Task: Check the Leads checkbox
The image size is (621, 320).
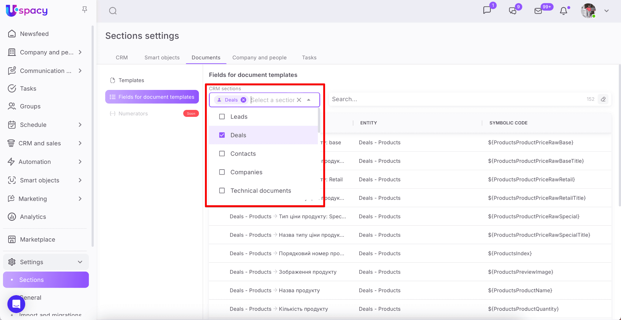Action: tap(222, 117)
